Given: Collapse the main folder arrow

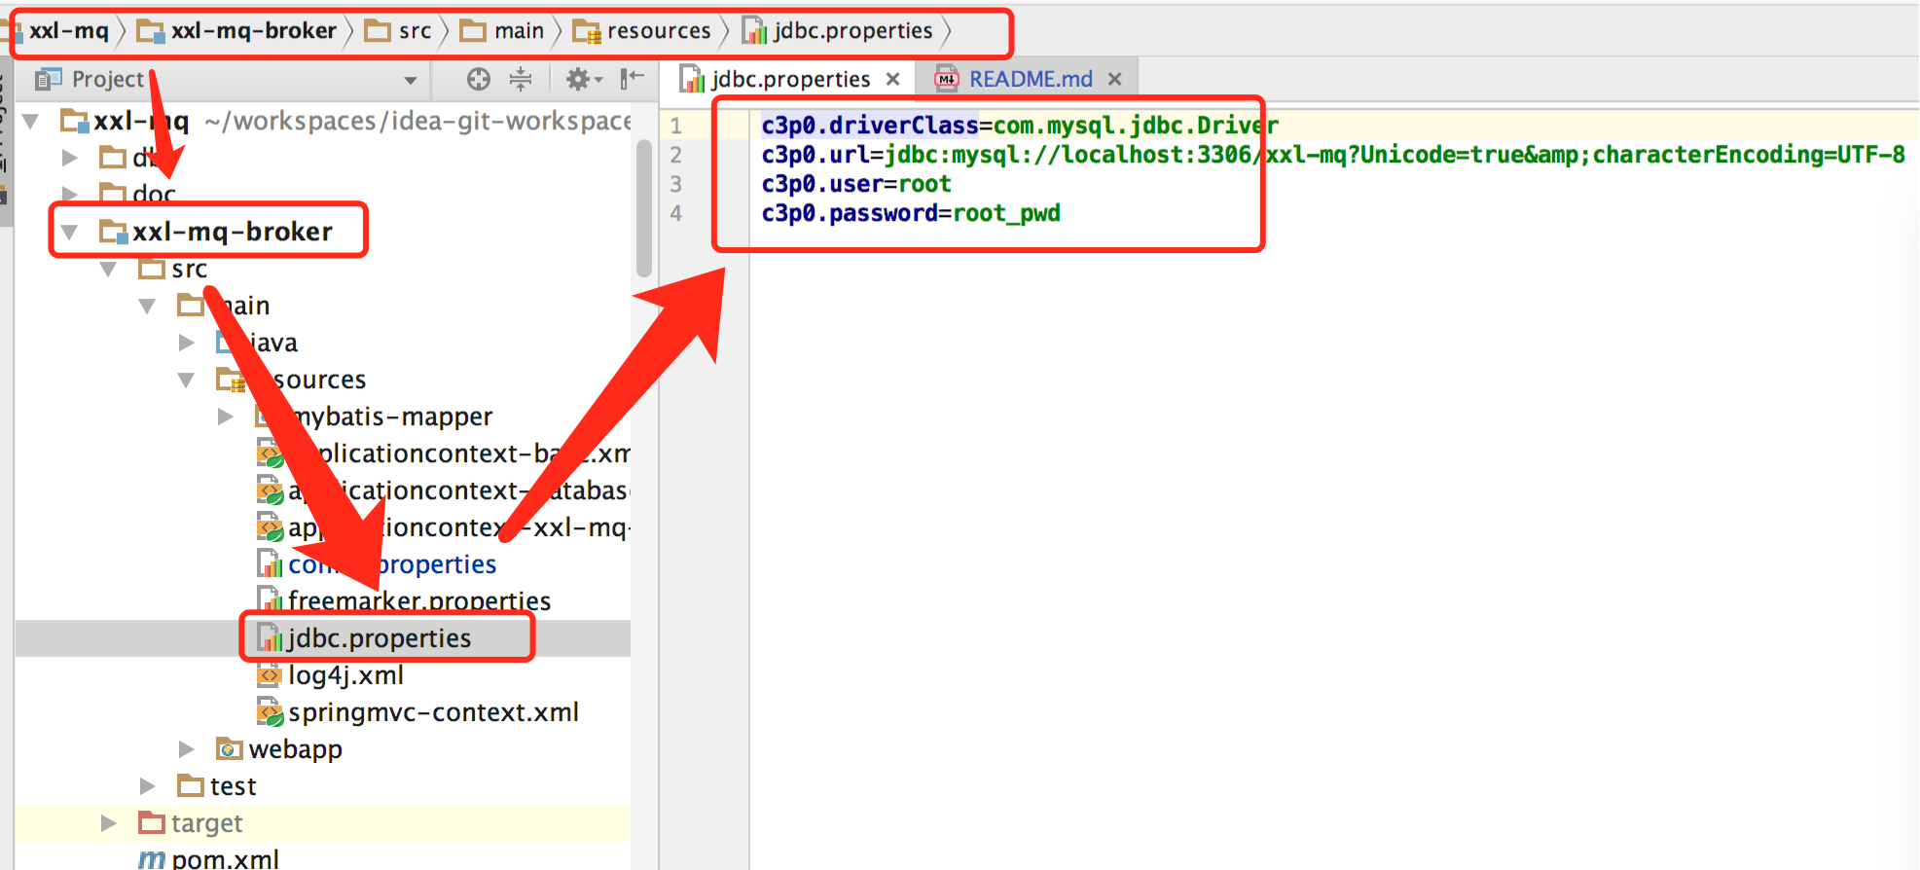Looking at the screenshot, I should [x=148, y=306].
